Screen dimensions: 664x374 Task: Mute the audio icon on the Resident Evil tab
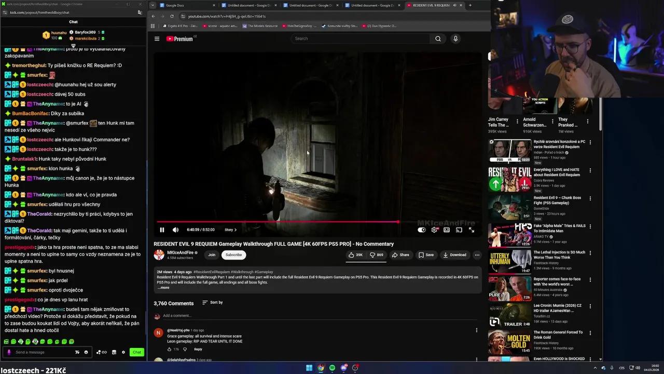[x=454, y=5]
